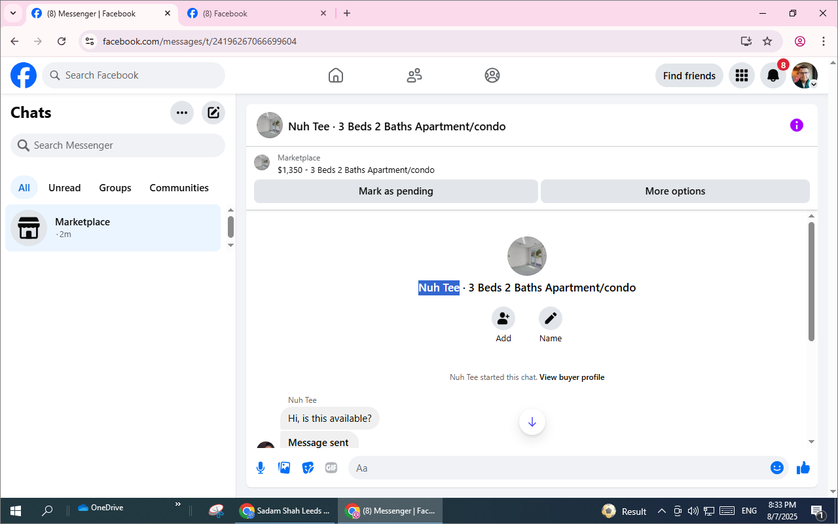The height and width of the screenshot is (524, 838).
Task: Attach a file with the image icon
Action: 284,468
